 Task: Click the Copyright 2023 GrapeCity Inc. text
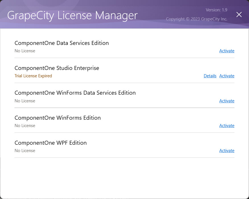pyautogui.click(x=197, y=19)
